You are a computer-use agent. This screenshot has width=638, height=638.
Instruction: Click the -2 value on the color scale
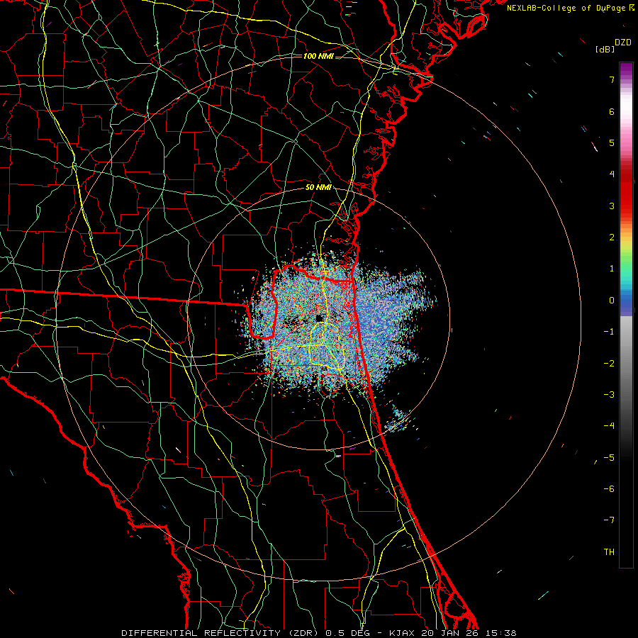click(609, 364)
